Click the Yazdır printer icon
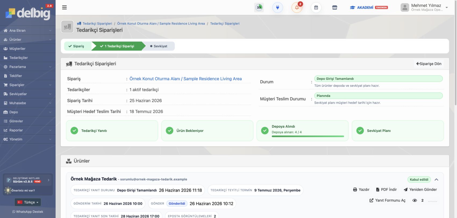Image resolution: width=457 pixels, height=218 pixels. click(355, 190)
